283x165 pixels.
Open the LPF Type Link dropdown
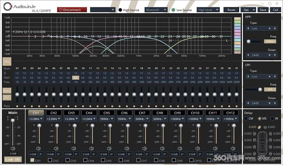click(x=261, y=76)
